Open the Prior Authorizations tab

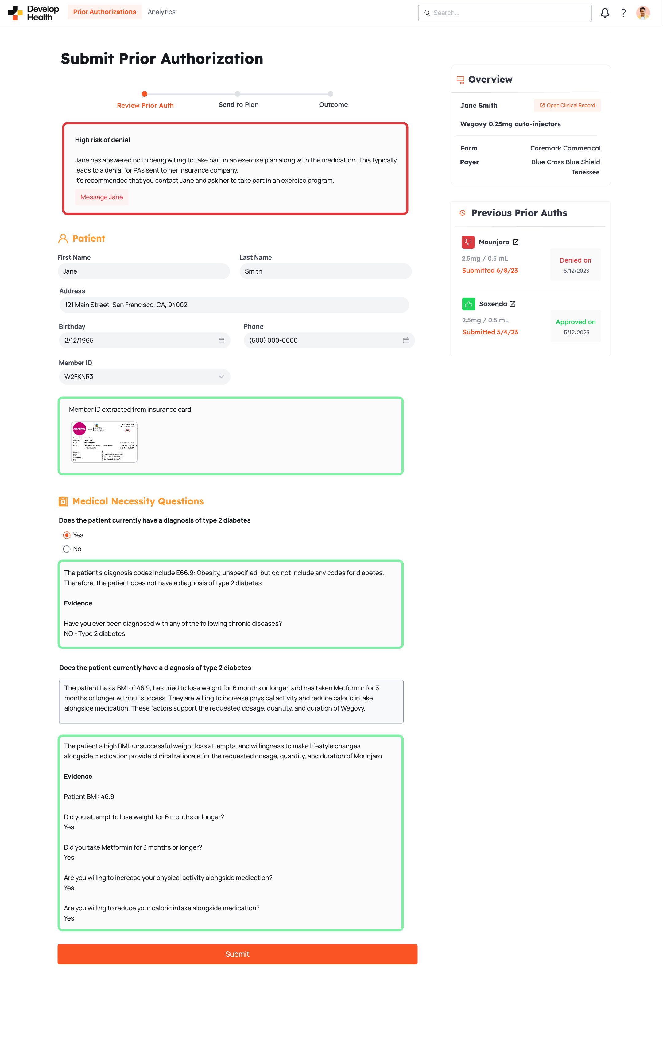(104, 12)
